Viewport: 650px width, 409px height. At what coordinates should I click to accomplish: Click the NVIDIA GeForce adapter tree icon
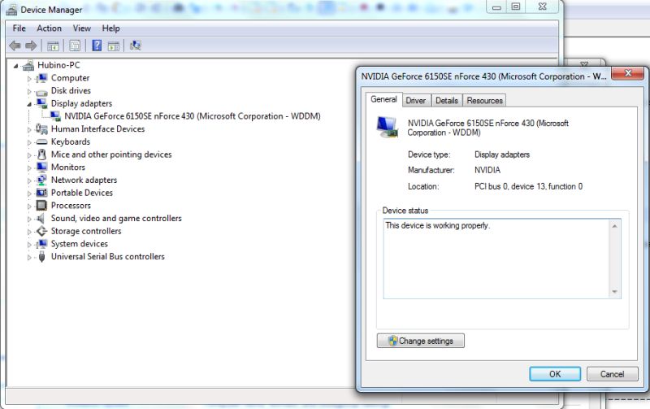55,116
